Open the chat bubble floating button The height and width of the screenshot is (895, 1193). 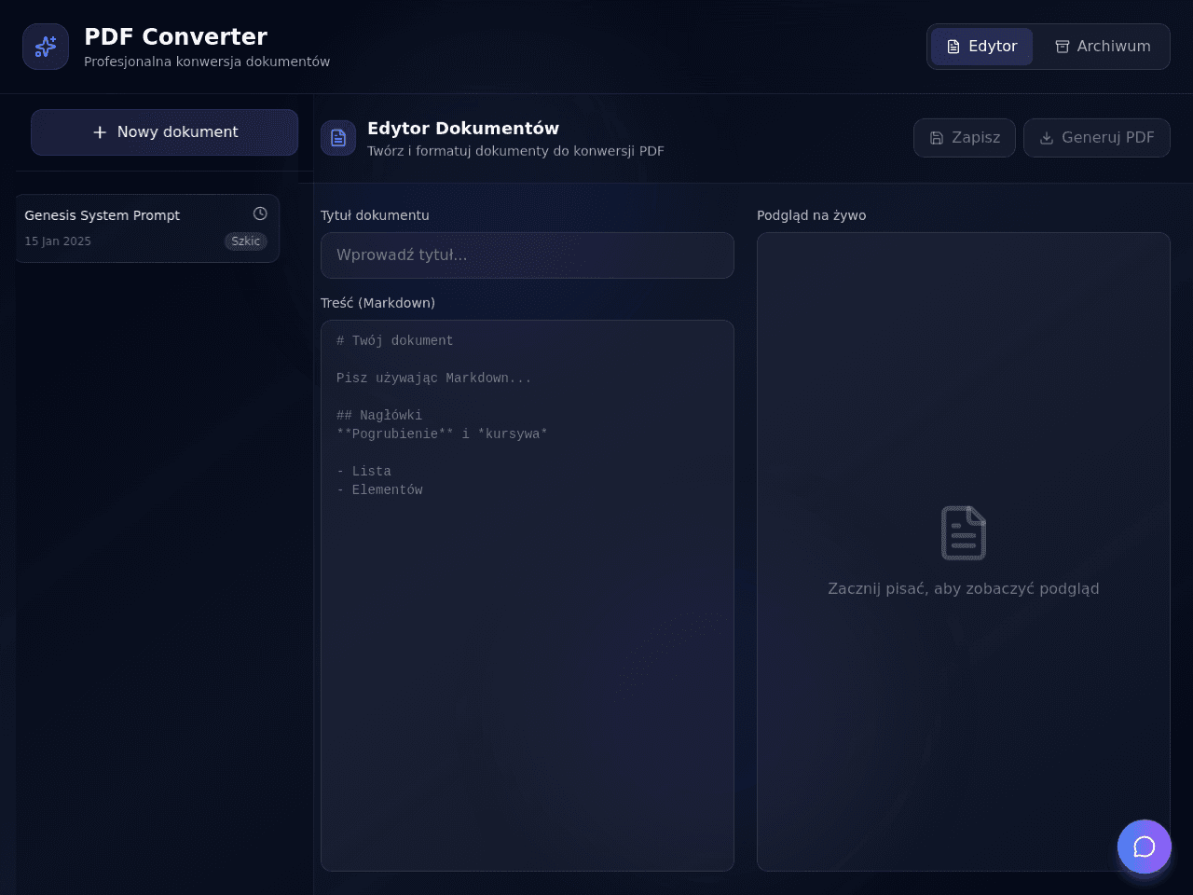(1145, 847)
